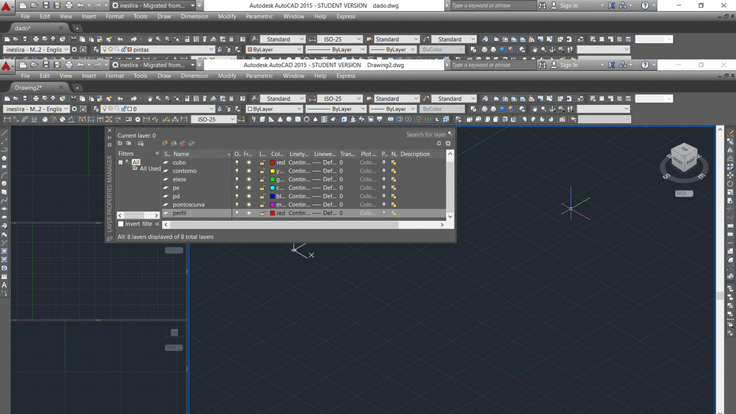Open Drawing2 ISO-25 dimension style dropdown on styles toolbar
Image resolution: width=736 pixels, height=414 pixels.
[x=340, y=99]
